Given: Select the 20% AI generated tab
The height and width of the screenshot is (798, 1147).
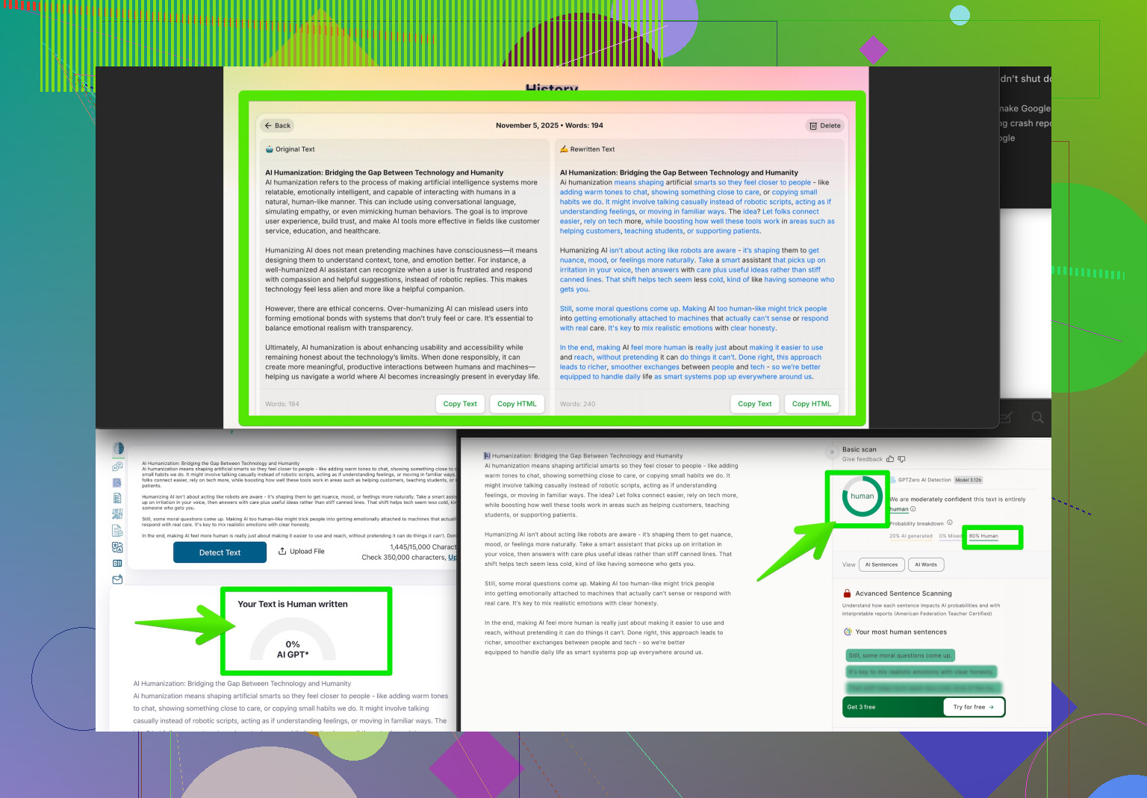Looking at the screenshot, I should point(910,536).
